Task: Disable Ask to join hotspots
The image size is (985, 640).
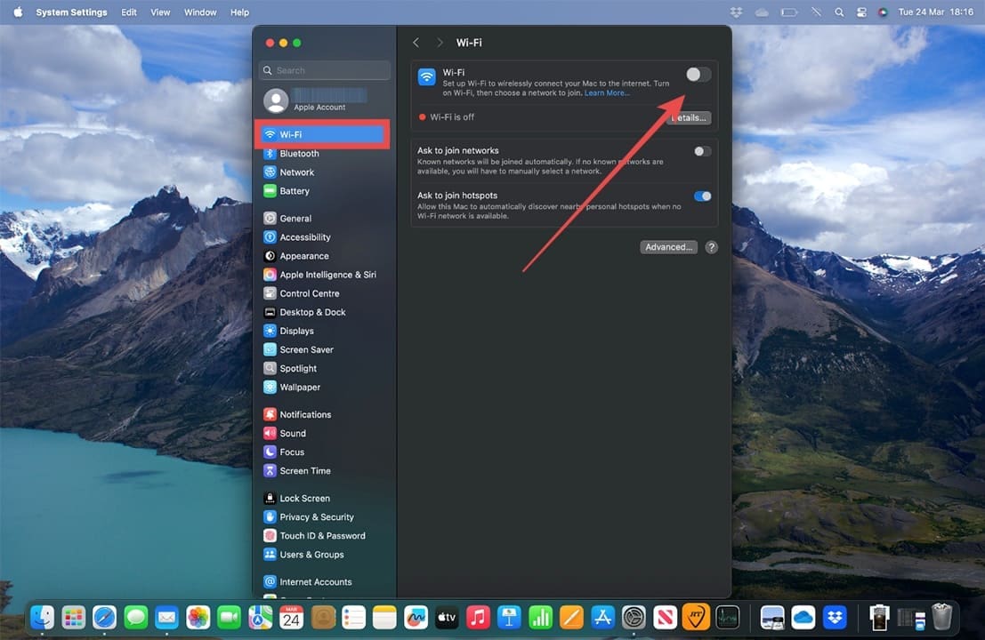Action: (702, 196)
